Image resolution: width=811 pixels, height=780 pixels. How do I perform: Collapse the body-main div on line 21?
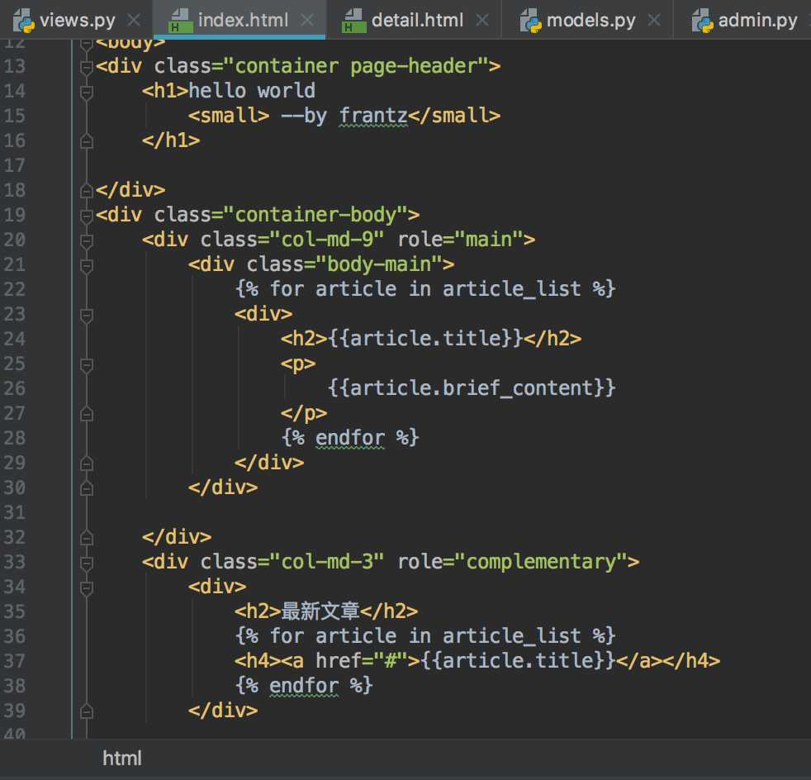(x=87, y=265)
